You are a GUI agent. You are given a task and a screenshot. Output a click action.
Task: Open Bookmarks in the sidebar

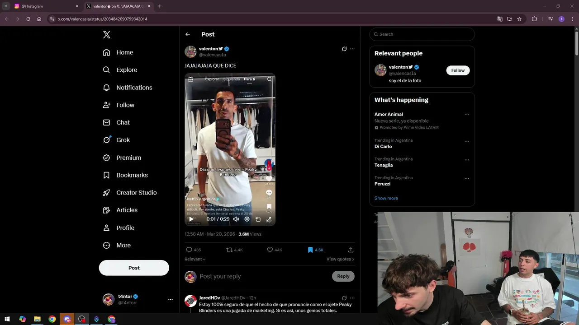125,175
